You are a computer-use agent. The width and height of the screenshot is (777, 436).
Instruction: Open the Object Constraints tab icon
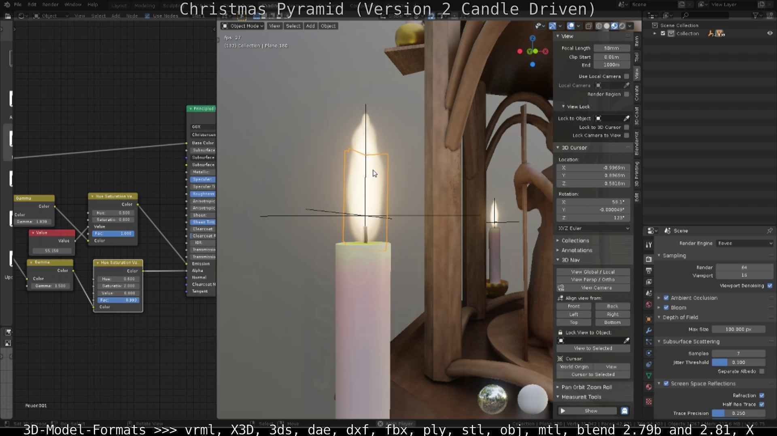tap(649, 364)
